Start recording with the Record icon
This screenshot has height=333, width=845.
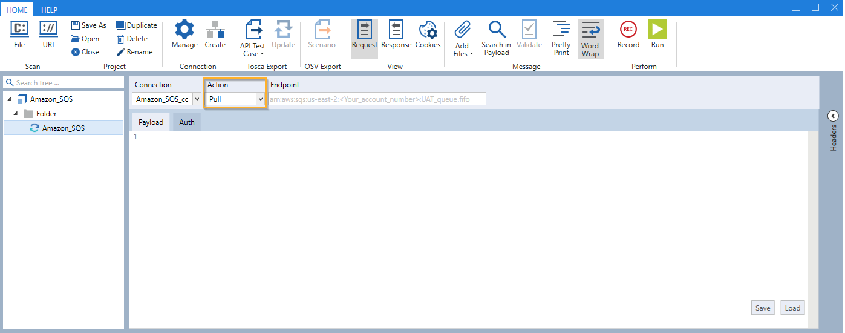pyautogui.click(x=628, y=30)
